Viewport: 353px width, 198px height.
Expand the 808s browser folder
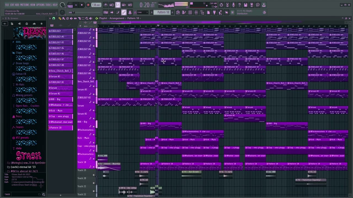pos(18,42)
